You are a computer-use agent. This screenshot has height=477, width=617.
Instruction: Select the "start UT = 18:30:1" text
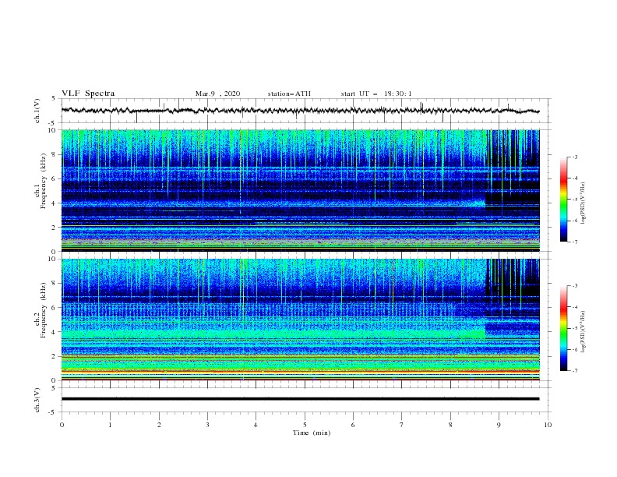pos(376,94)
